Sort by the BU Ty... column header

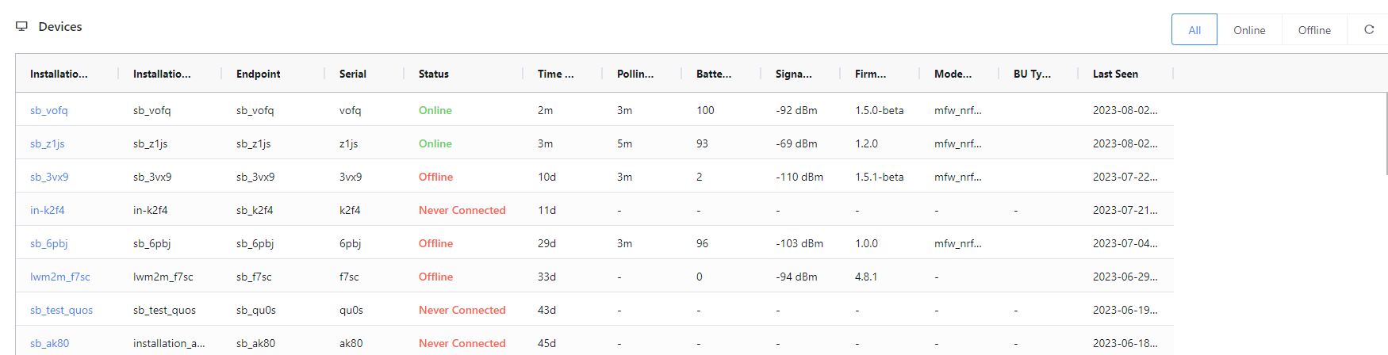[1032, 74]
